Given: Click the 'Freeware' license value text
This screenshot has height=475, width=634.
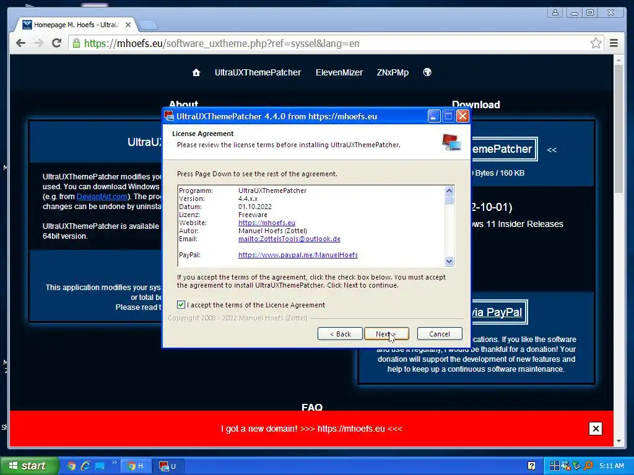Looking at the screenshot, I should 253,215.
